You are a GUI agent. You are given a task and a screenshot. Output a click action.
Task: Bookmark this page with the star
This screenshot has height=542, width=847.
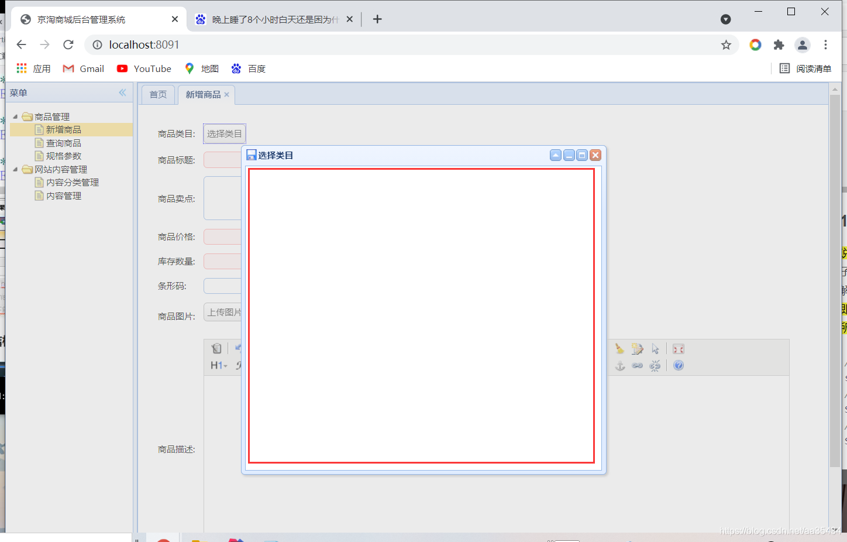coord(726,44)
